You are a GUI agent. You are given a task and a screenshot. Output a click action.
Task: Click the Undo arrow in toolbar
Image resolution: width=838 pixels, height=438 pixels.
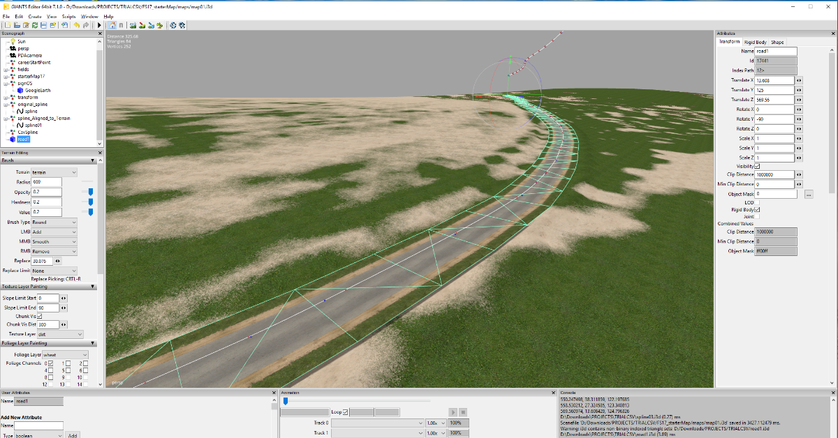[x=75, y=25]
